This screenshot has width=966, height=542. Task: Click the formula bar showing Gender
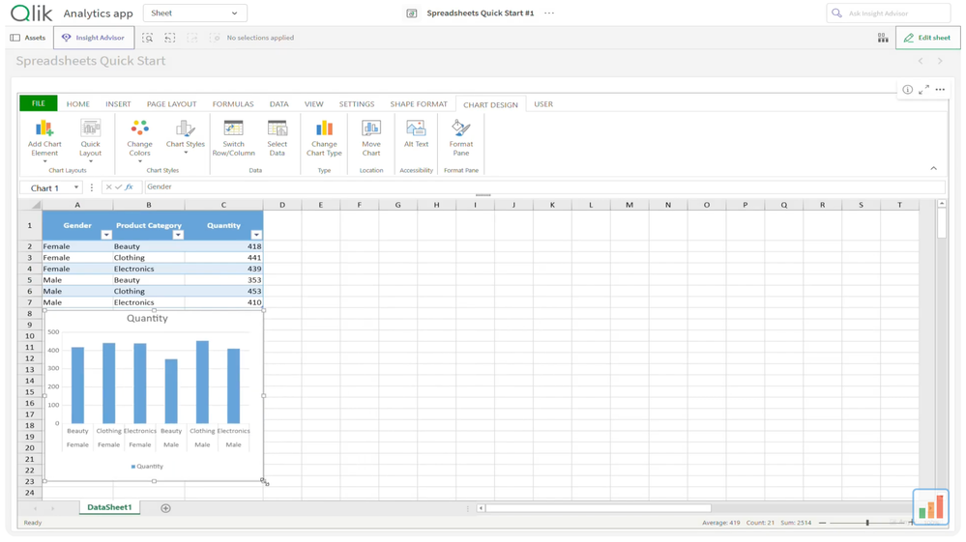[544, 187]
